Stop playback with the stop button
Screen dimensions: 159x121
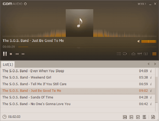click(11, 54)
